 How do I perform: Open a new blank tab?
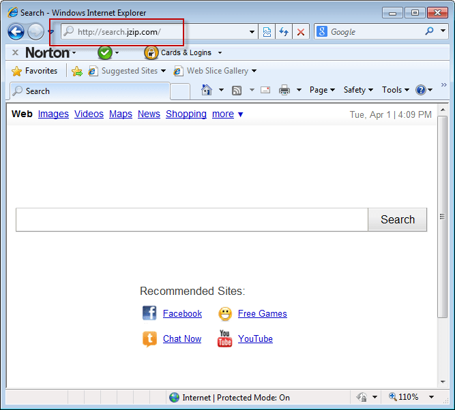point(180,91)
